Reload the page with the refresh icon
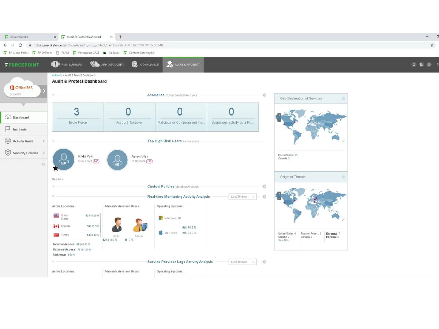 [20, 45]
